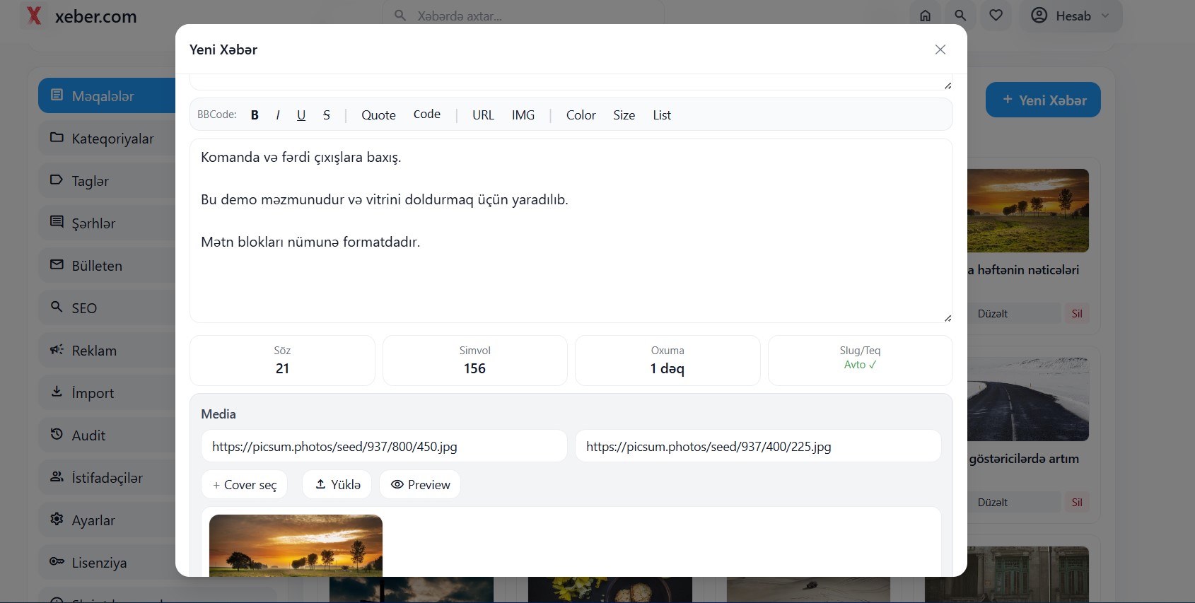The image size is (1195, 603).
Task: Apply underline BBCode formatting
Action: coord(301,115)
